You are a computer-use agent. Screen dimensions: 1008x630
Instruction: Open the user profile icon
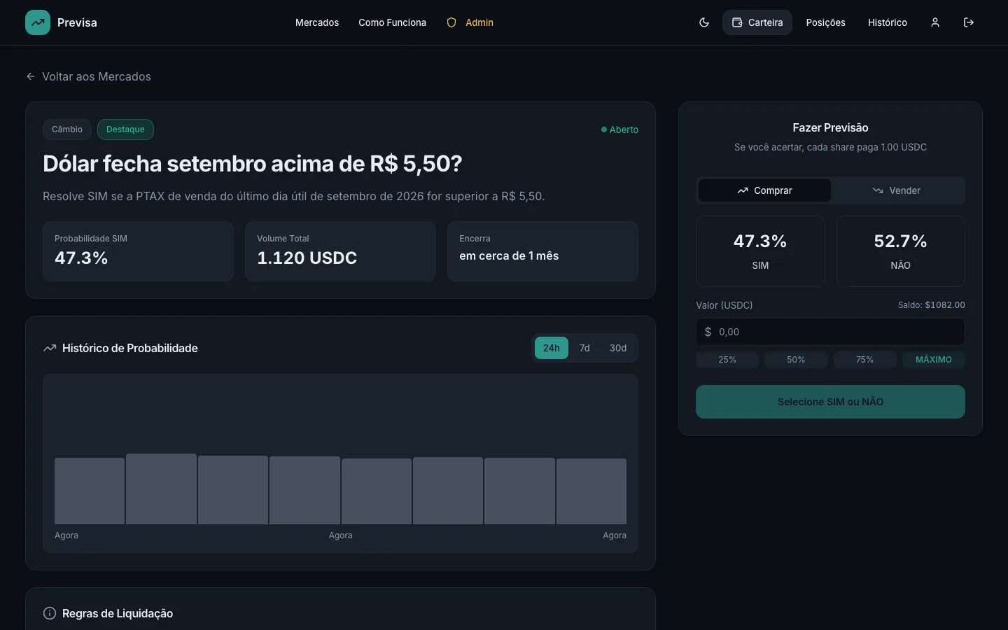(x=935, y=22)
